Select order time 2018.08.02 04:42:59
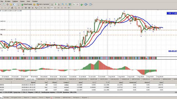Viewport: 177px width, 99px height. [28, 90]
